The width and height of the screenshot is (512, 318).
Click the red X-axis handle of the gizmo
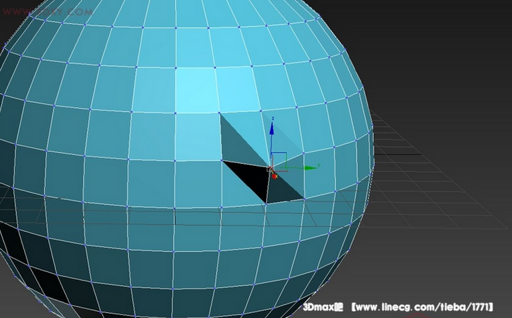[x=274, y=176]
